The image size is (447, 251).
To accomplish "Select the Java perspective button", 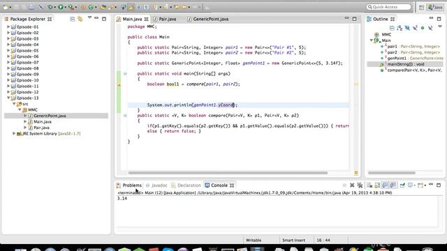I will pos(435,8).
